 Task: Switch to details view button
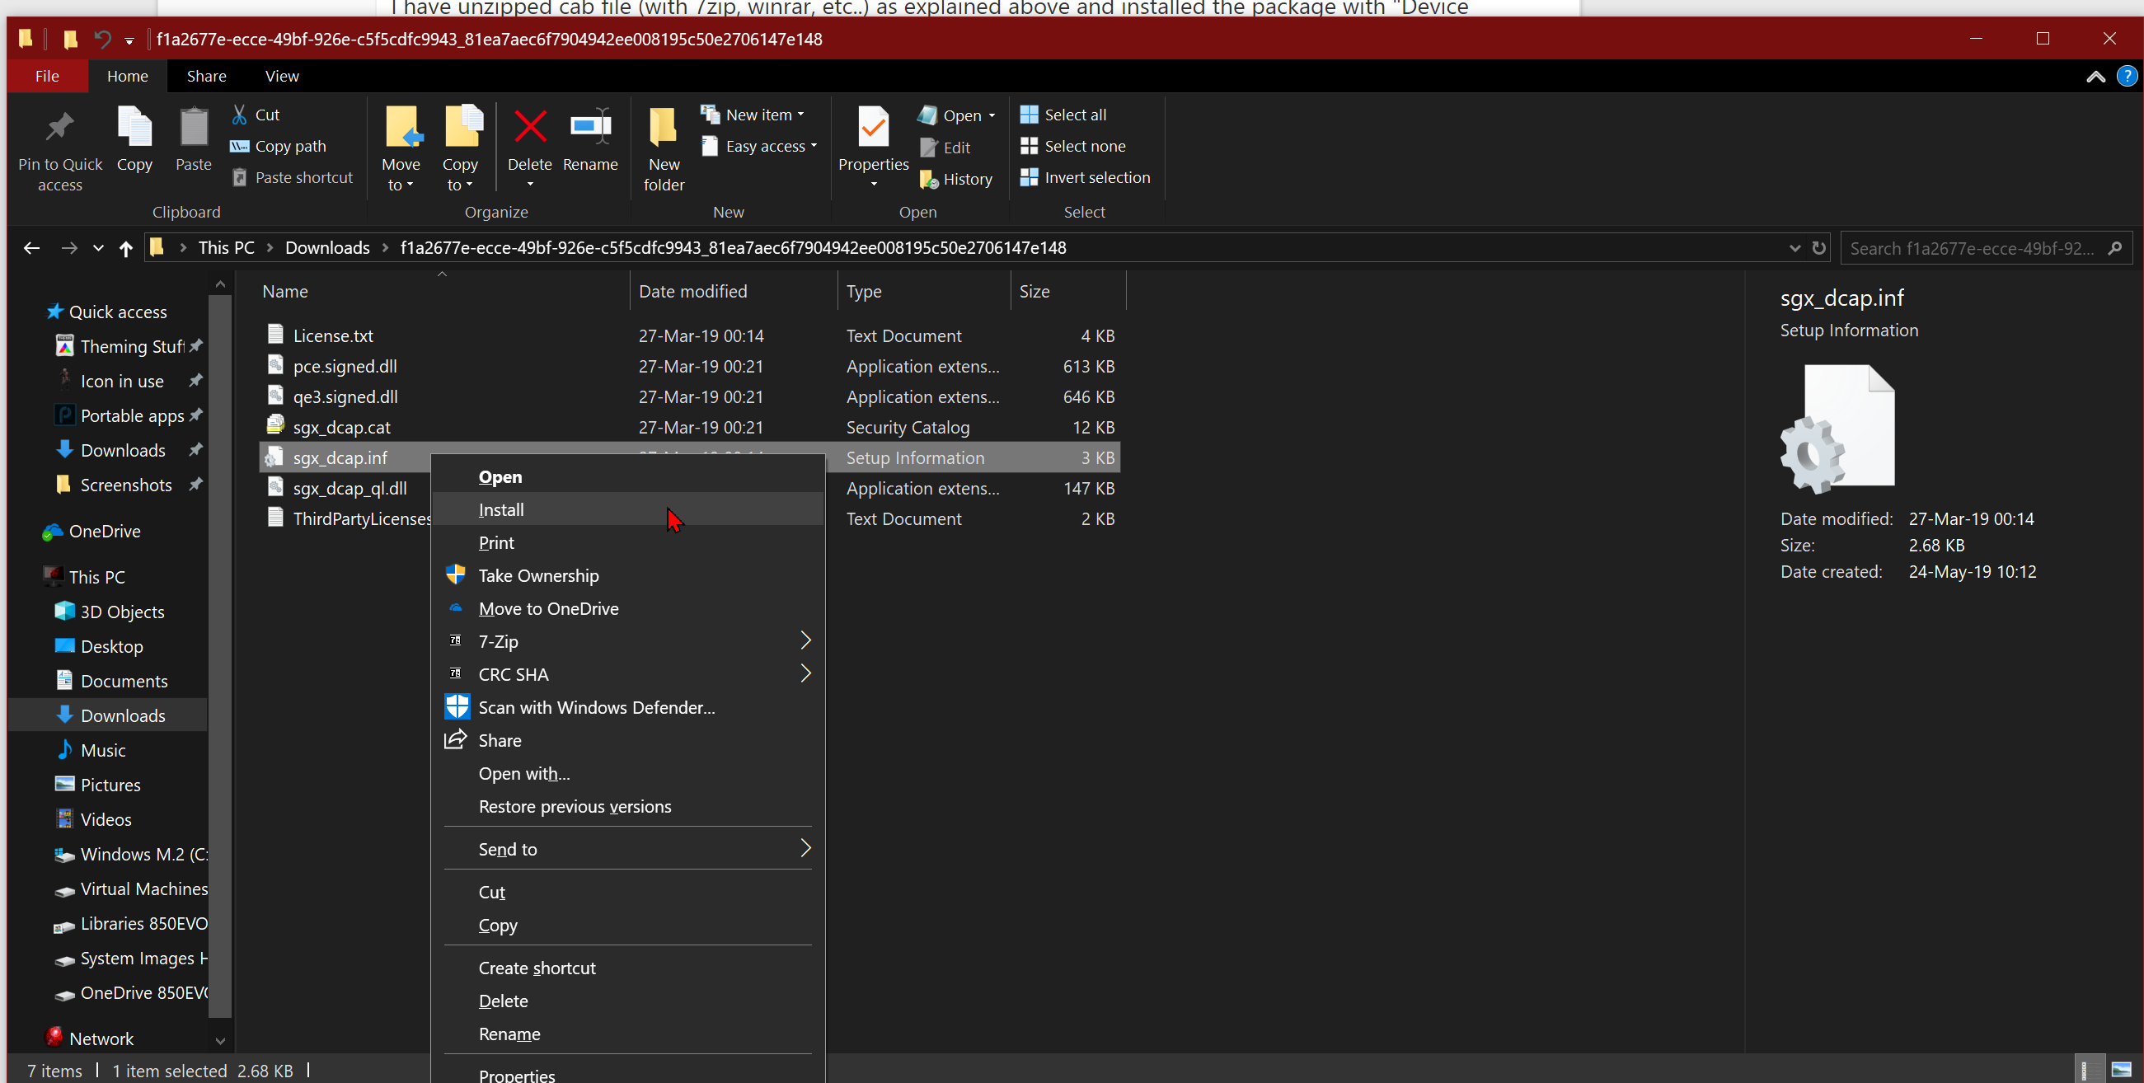tap(2089, 1070)
